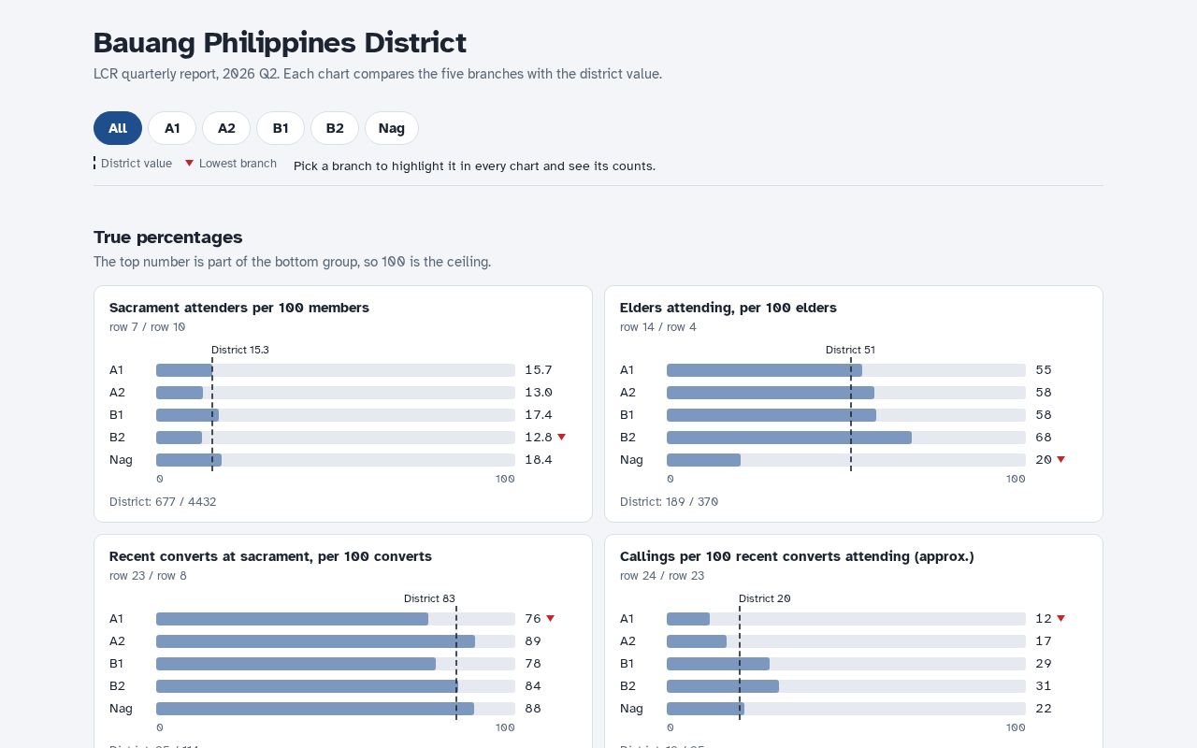Screen dimensions: 1197x748
Task: Click the 15.7 value in the A1 row
Action: point(539,370)
